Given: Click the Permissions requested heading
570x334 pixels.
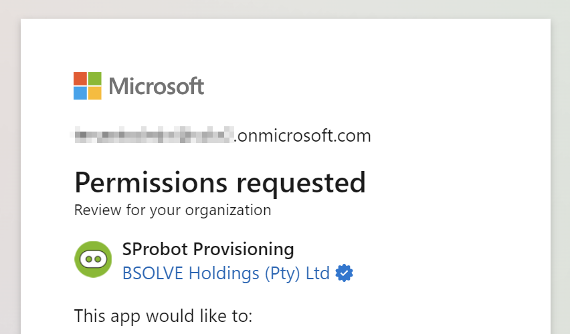Looking at the screenshot, I should coord(220,182).
